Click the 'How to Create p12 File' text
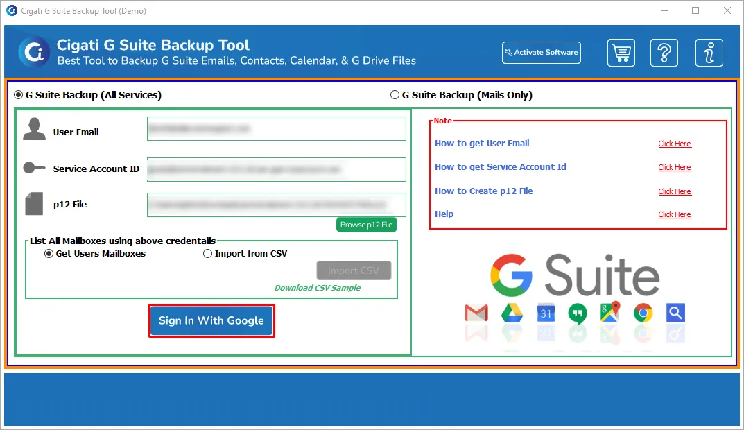 [483, 191]
